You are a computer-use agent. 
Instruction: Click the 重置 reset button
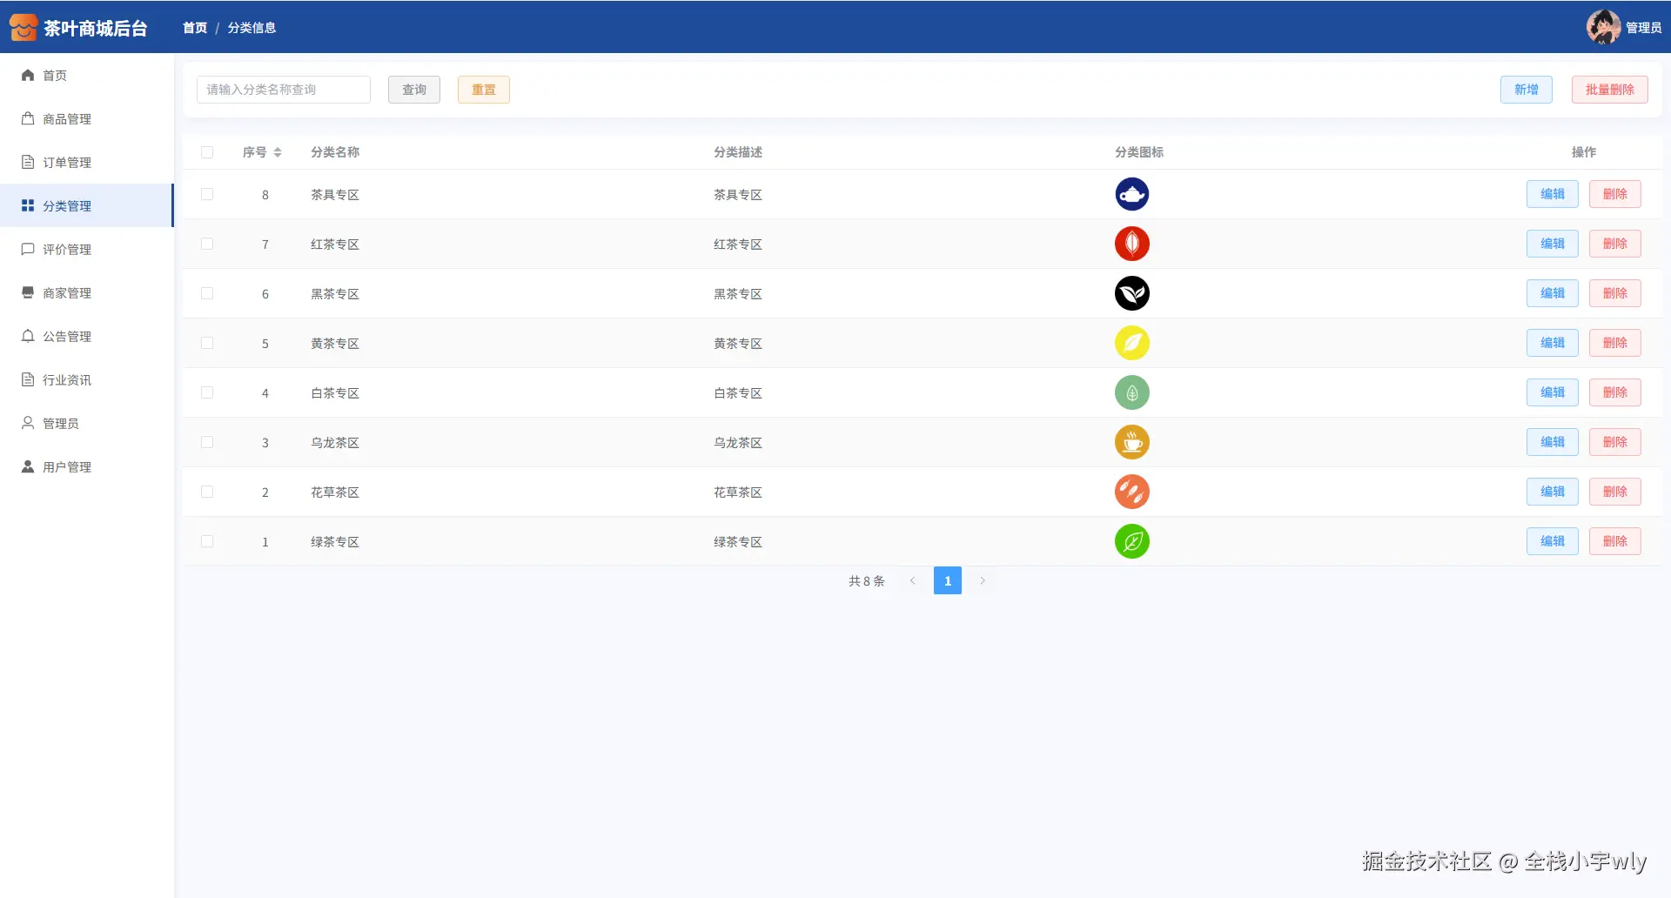[484, 90]
